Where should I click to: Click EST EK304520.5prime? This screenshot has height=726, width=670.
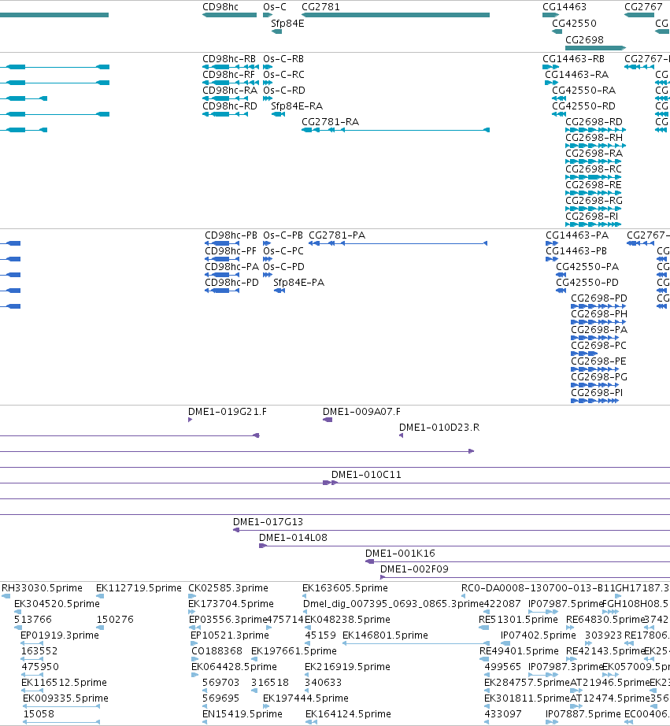pyautogui.click(x=57, y=604)
